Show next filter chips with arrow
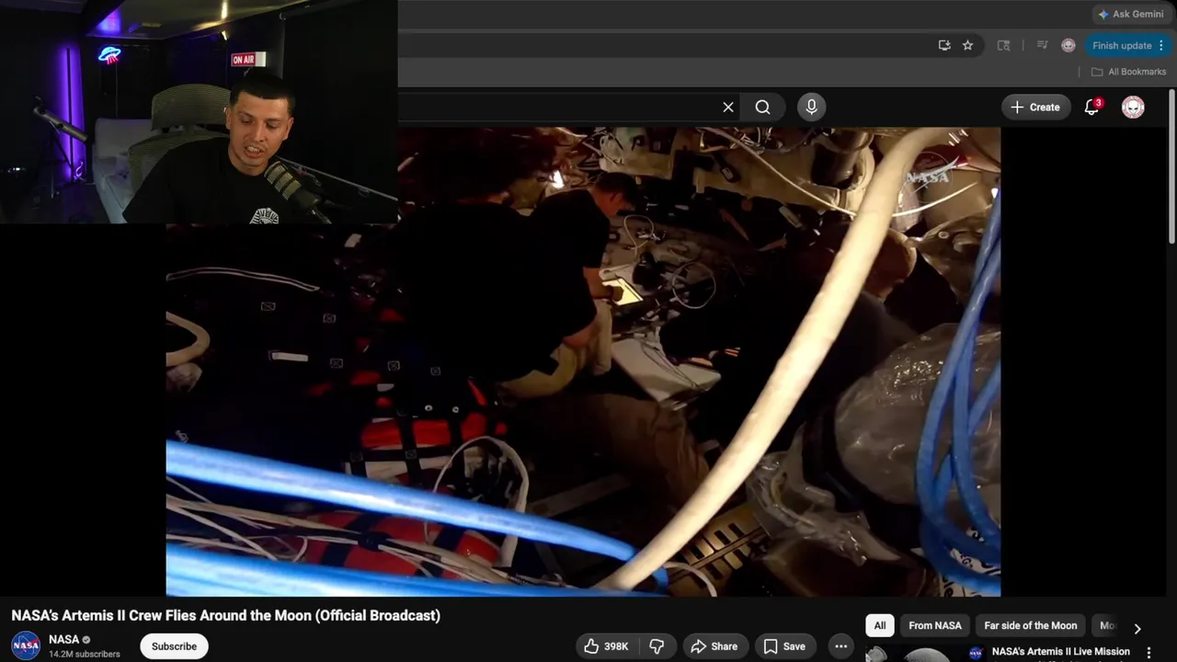Viewport: 1177px width, 662px height. 1137,629
